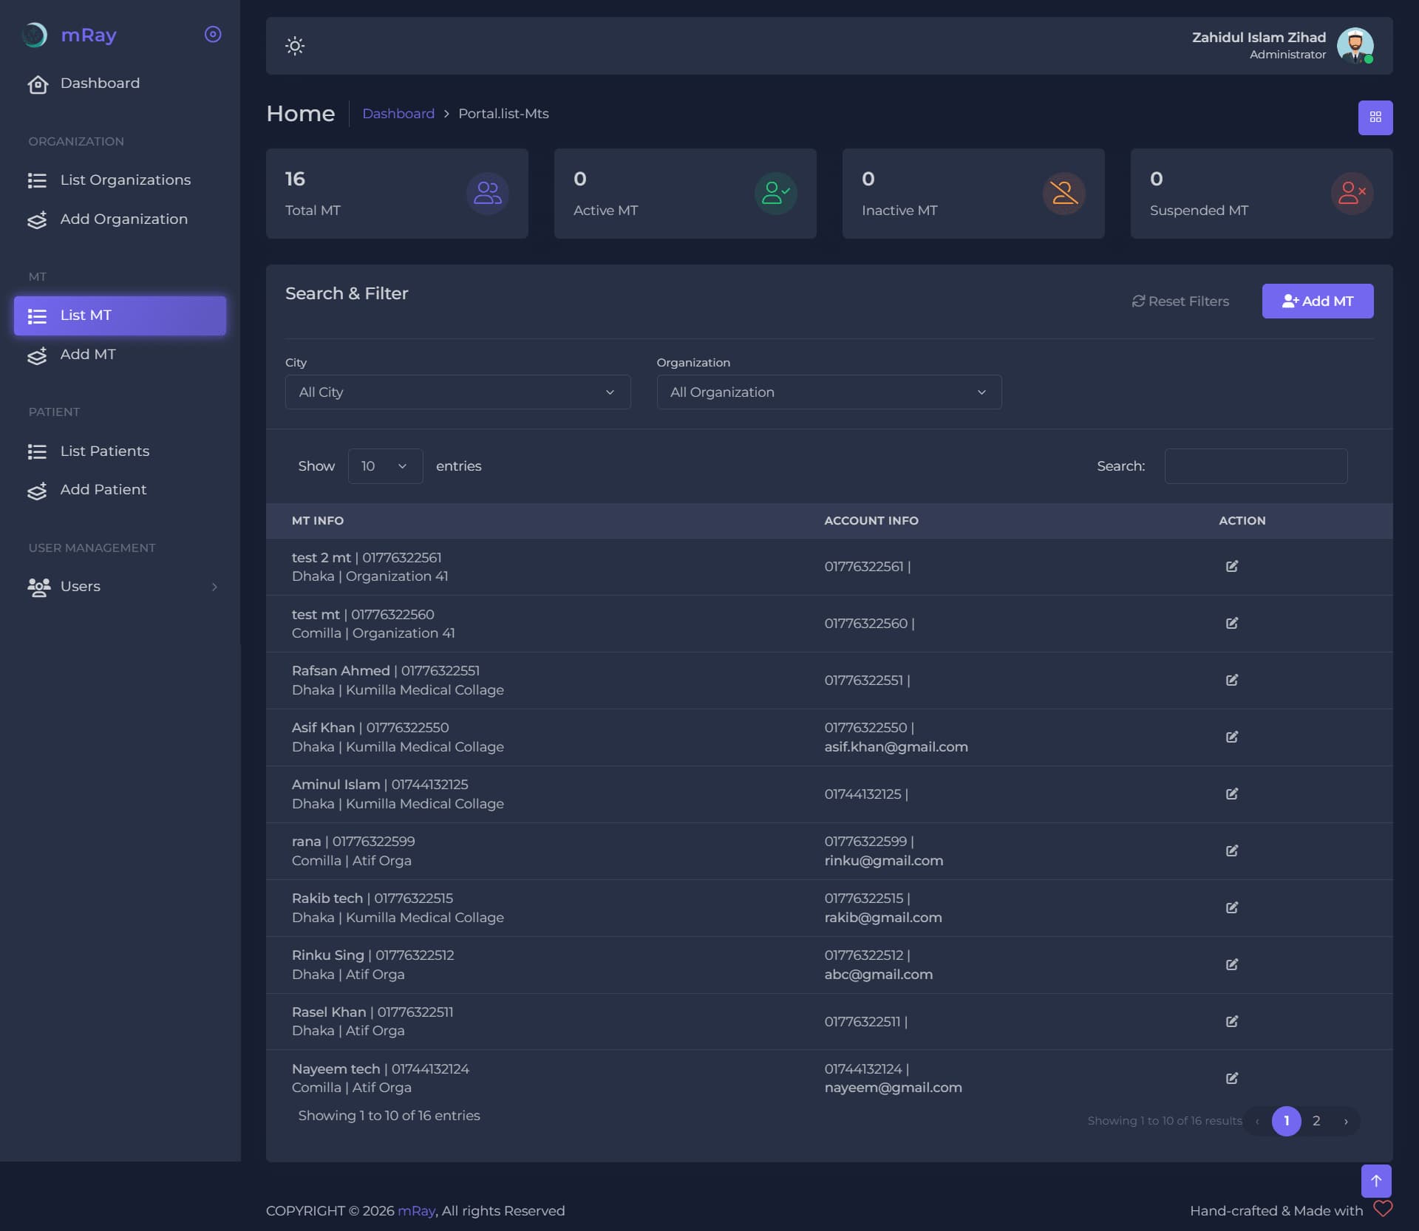Toggle sidebar pin circle next to mRay
The height and width of the screenshot is (1231, 1419).
coord(213,35)
